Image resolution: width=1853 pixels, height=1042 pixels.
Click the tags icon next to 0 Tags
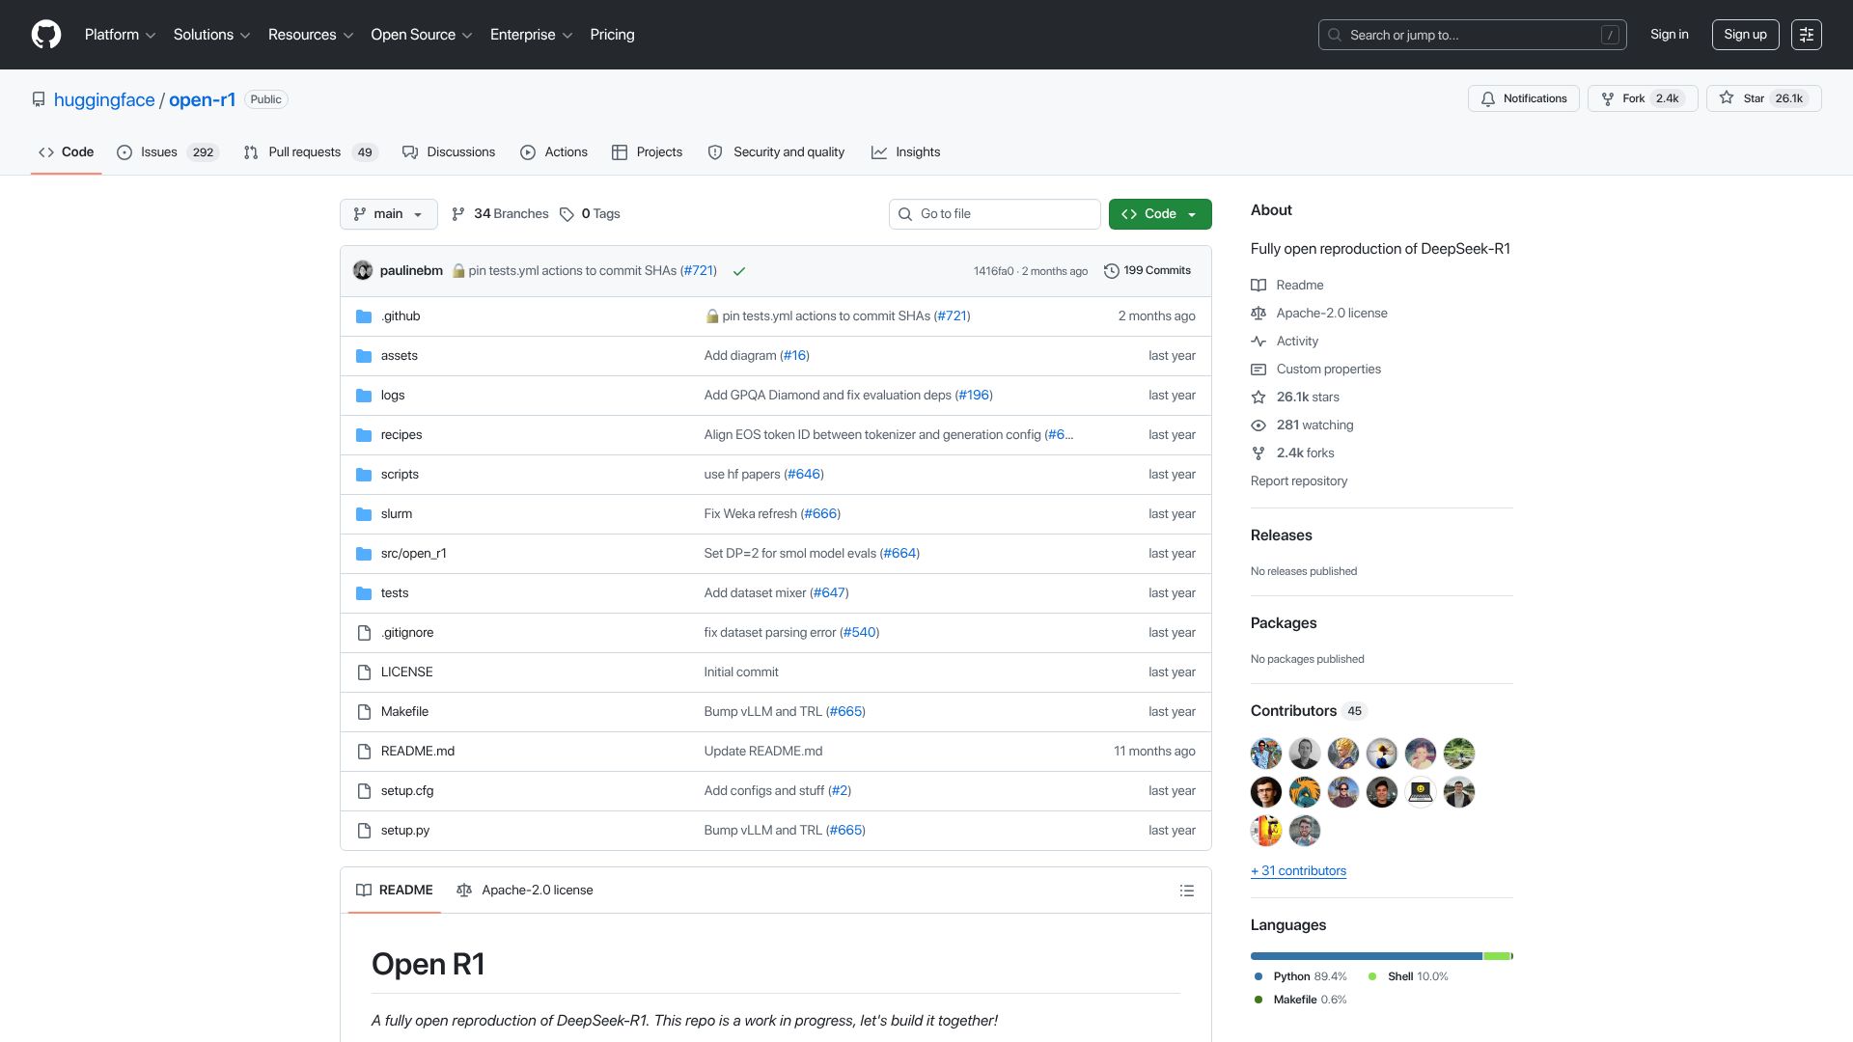coord(567,214)
